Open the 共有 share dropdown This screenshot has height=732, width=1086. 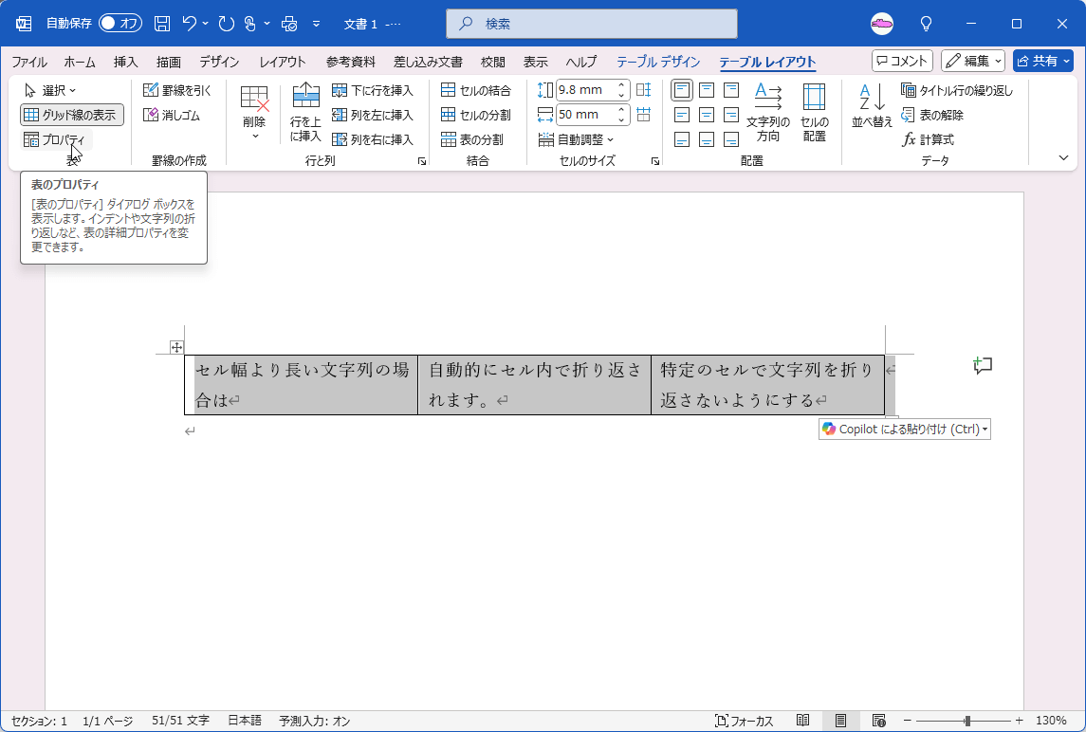pyautogui.click(x=1042, y=61)
